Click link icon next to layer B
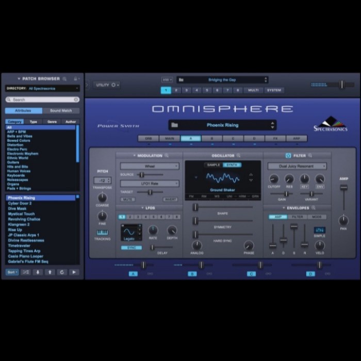 pyautogui.click(x=209, y=274)
